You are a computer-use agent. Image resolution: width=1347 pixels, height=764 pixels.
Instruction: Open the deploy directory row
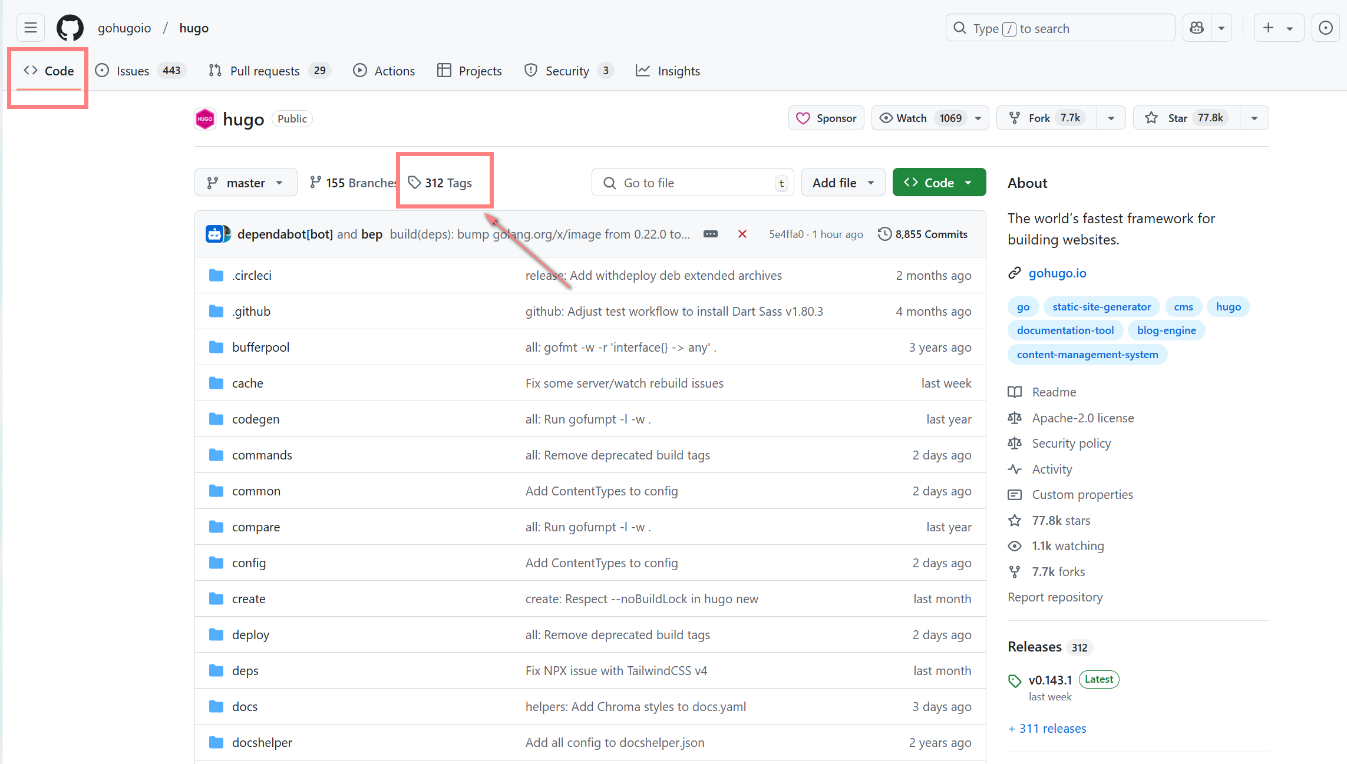(590, 634)
